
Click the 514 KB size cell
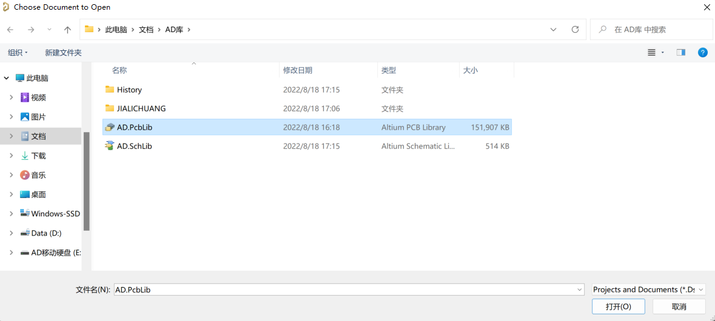pyautogui.click(x=497, y=146)
